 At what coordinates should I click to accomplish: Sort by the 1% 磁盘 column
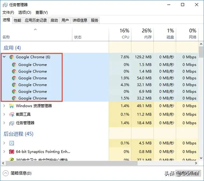(165, 34)
